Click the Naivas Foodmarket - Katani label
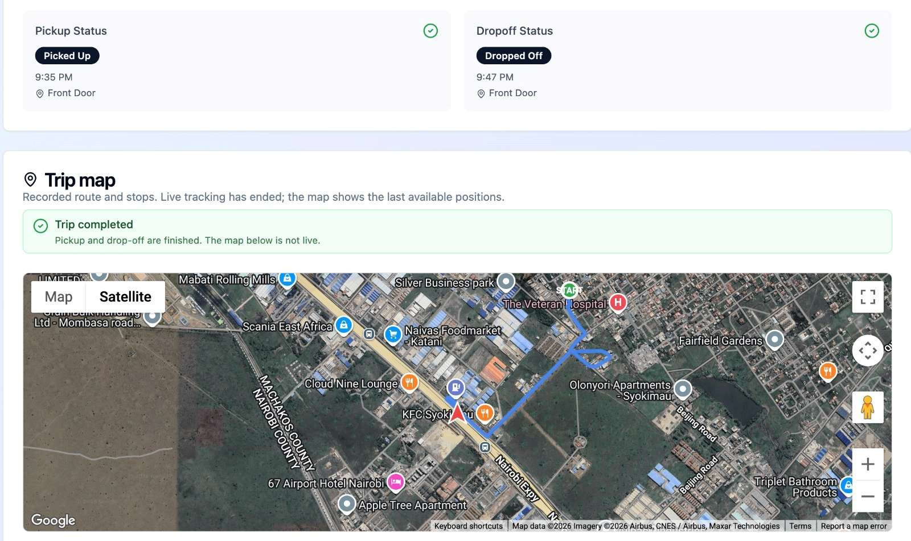 pos(453,336)
